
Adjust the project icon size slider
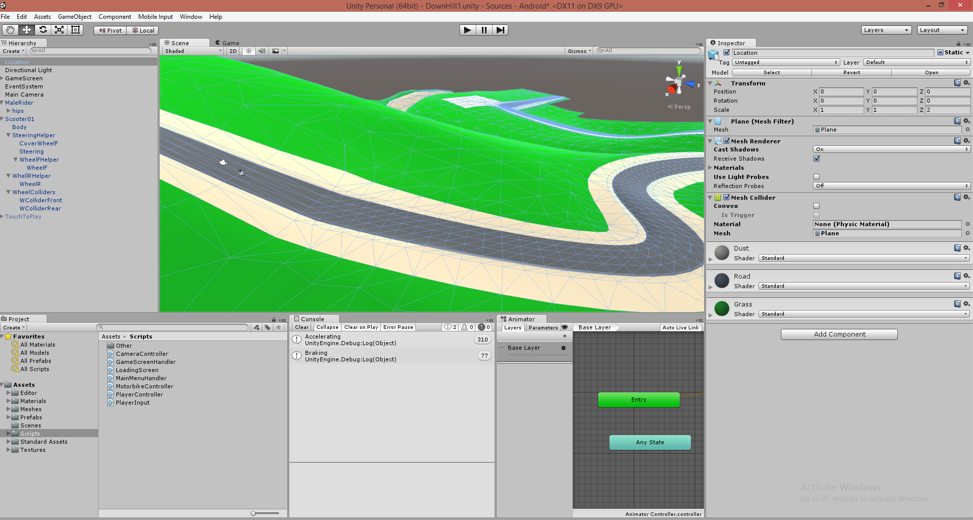(x=254, y=513)
